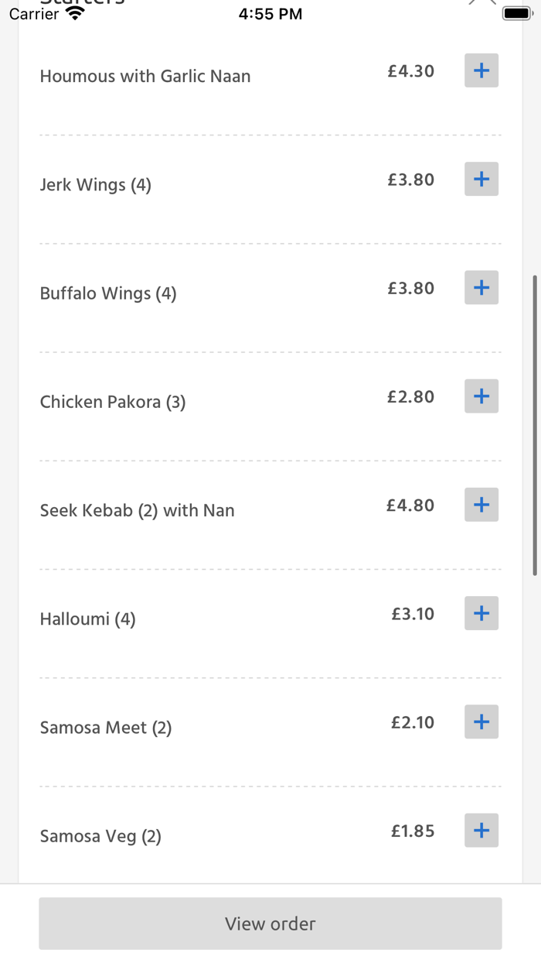Screen dimensions: 541x963
Task: Tap the Wi-Fi status icon
Action: pyautogui.click(x=74, y=12)
